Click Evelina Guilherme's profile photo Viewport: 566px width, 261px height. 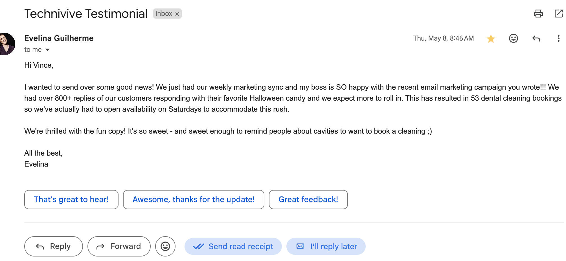pyautogui.click(x=6, y=44)
